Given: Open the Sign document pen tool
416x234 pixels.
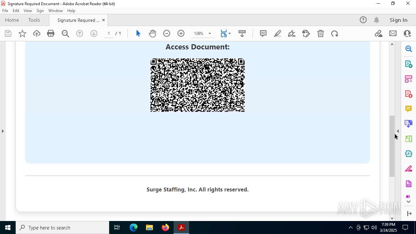Looking at the screenshot, I should pos(292,33).
